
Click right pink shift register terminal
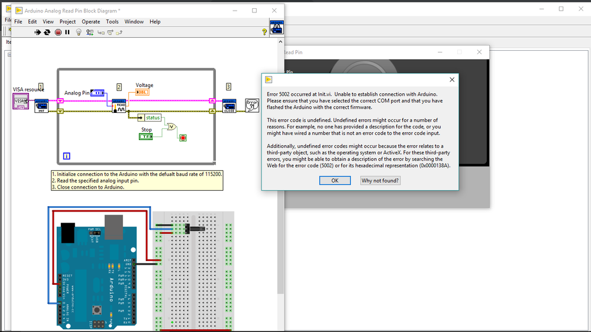[212, 101]
